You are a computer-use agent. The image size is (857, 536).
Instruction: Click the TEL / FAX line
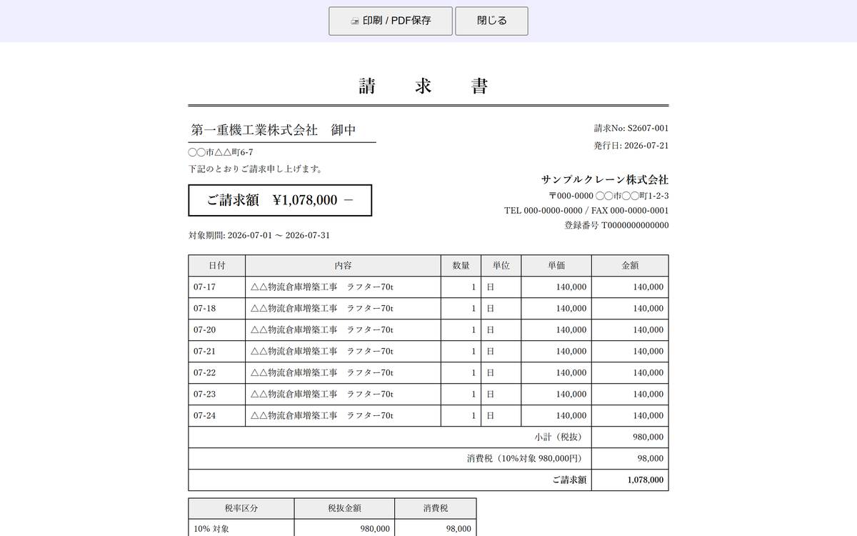[586, 211]
